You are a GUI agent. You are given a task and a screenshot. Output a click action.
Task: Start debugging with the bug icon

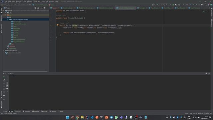pyautogui.click(x=173, y=5)
